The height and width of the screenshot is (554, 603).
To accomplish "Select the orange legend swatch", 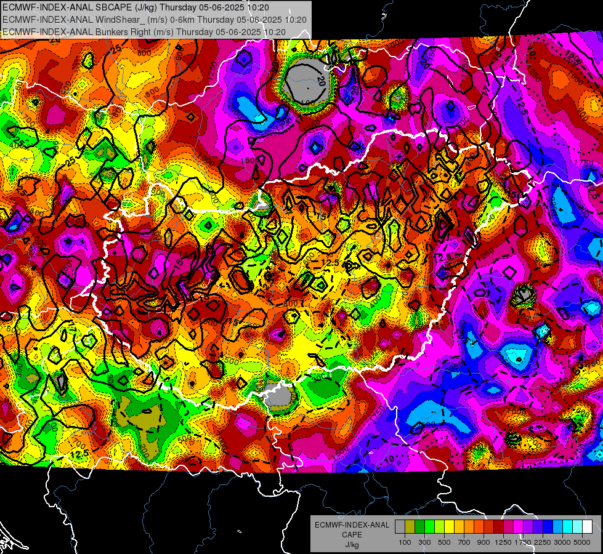I will [469, 527].
